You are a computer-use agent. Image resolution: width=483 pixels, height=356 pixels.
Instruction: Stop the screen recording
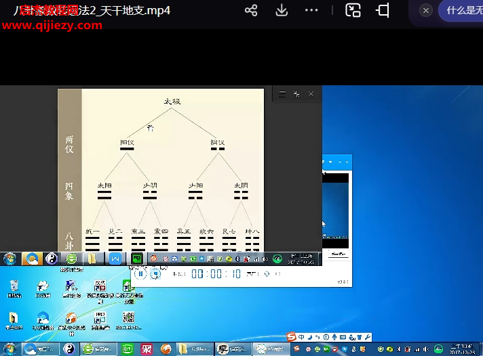tap(155, 273)
